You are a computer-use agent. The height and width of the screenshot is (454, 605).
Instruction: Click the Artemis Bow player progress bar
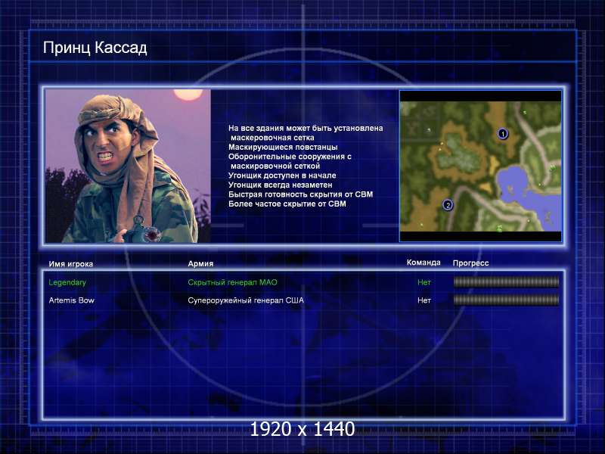click(506, 300)
